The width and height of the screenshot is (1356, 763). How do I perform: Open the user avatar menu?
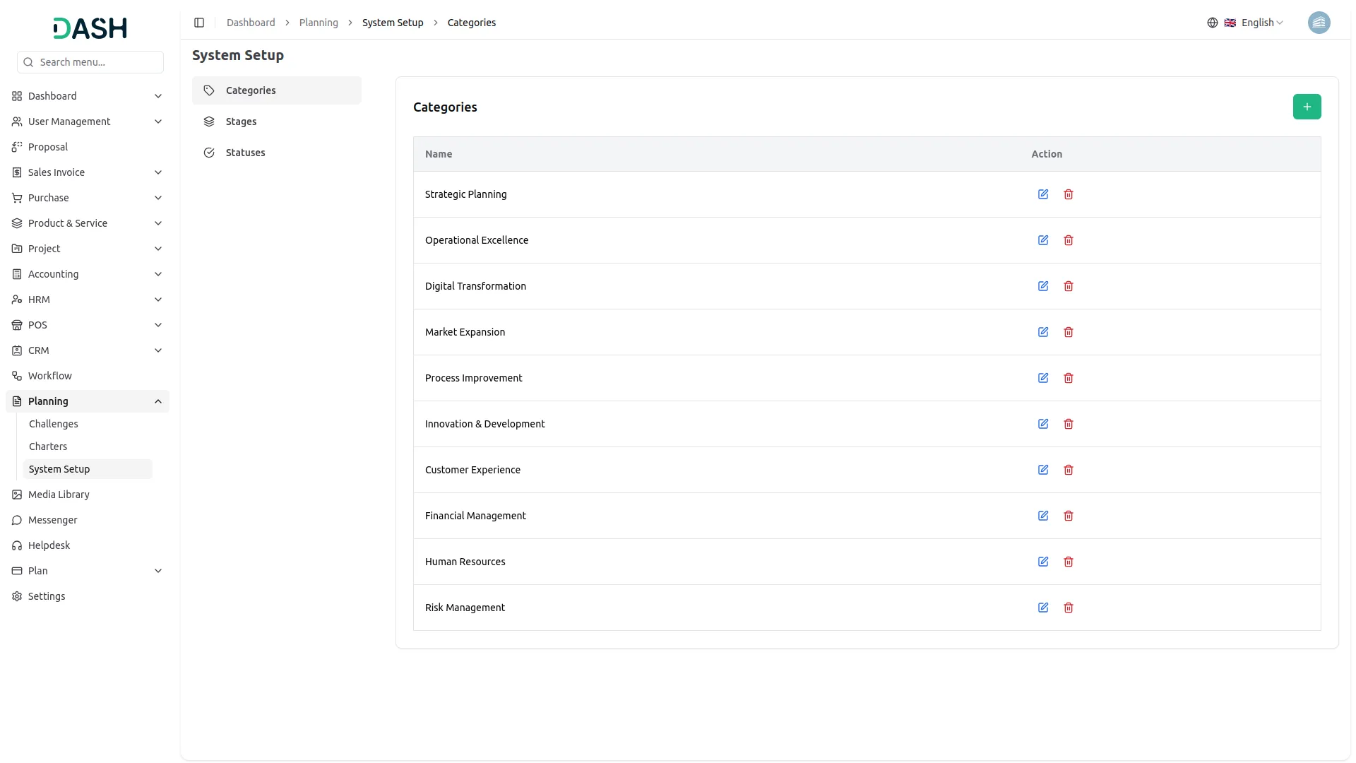pos(1319,23)
